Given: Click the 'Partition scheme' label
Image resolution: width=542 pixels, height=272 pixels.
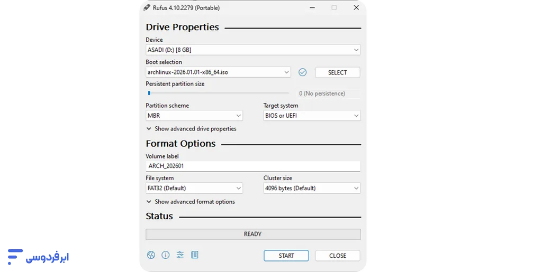Looking at the screenshot, I should coord(167,106).
